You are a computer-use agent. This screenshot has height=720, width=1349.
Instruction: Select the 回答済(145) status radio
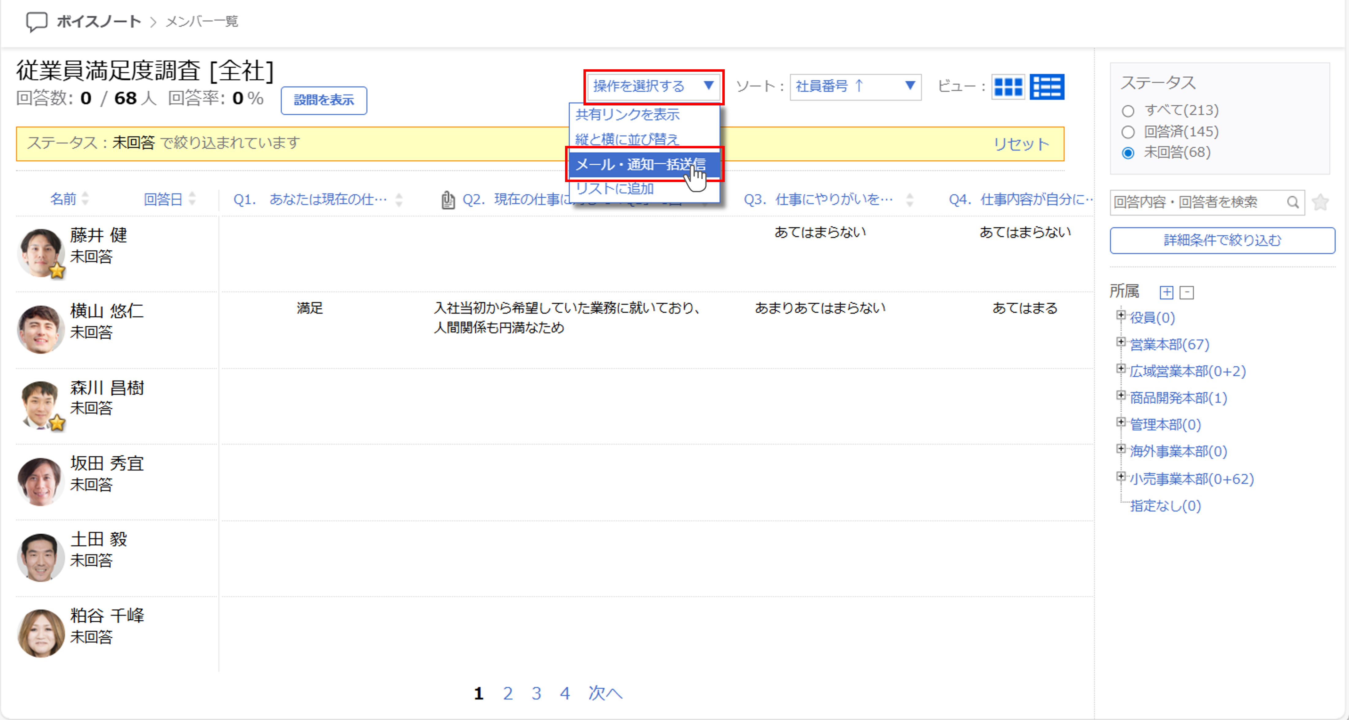point(1128,132)
